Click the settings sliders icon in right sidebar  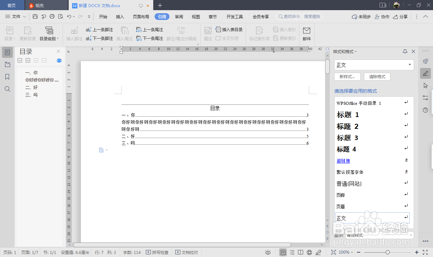426,98
